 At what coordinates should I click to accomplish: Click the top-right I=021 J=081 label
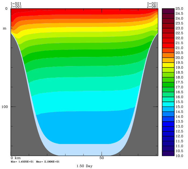coord(153,5)
